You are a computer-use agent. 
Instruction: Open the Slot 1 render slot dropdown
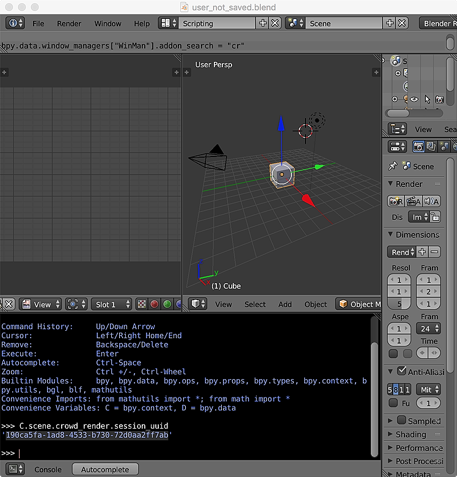111,304
